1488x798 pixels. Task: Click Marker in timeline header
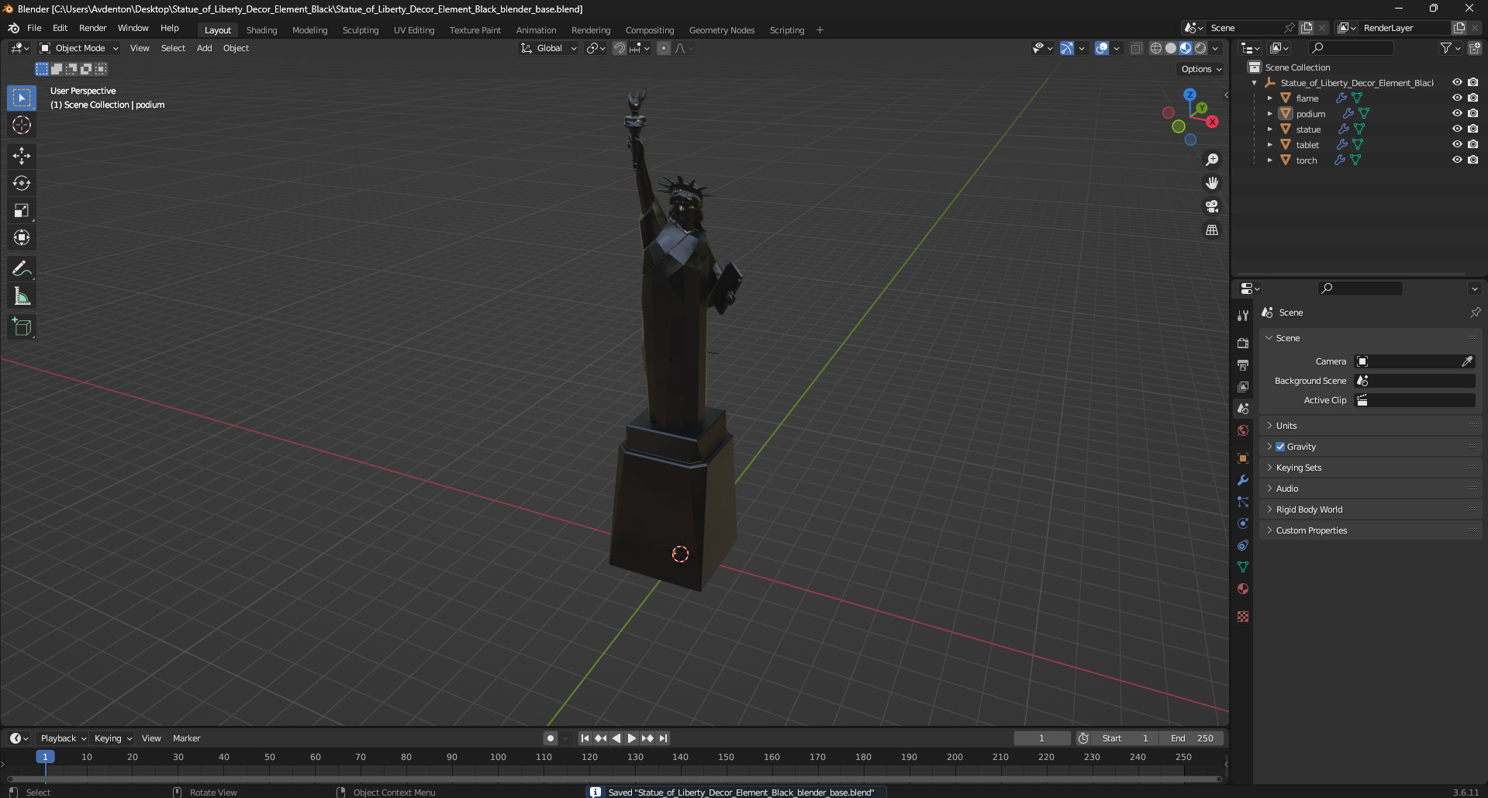186,738
